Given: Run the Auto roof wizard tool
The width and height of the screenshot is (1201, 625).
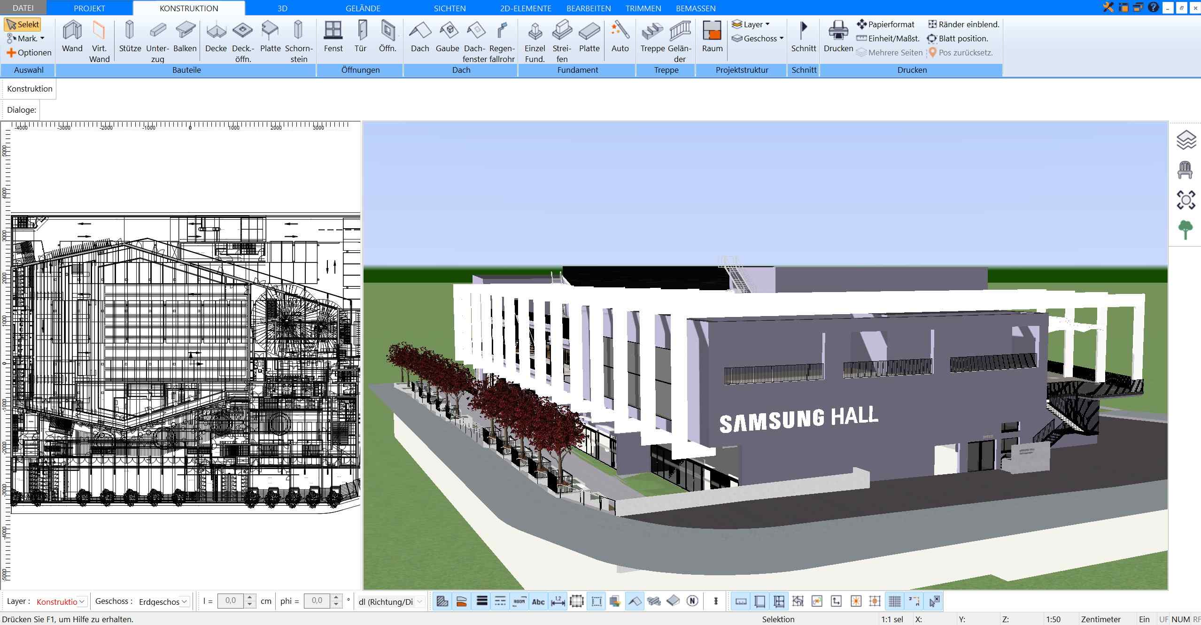Looking at the screenshot, I should tap(620, 37).
